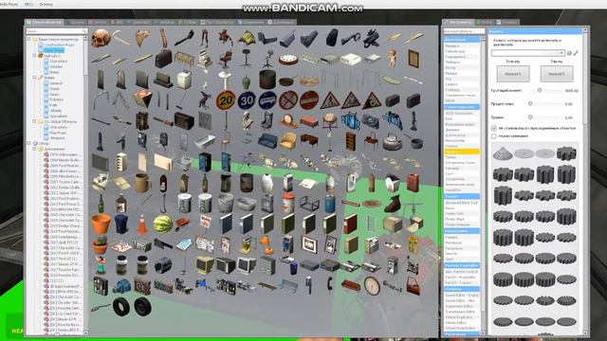Choose the blue couch prop

267,141
